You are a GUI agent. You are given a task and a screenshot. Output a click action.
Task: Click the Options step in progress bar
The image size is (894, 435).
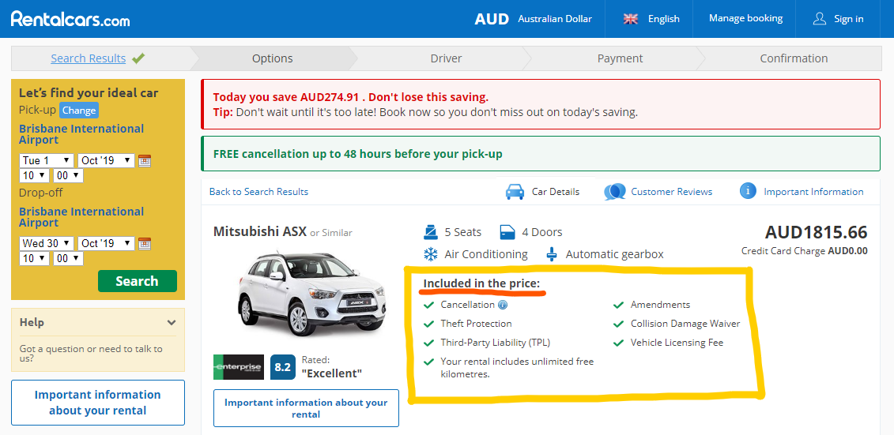(x=273, y=58)
